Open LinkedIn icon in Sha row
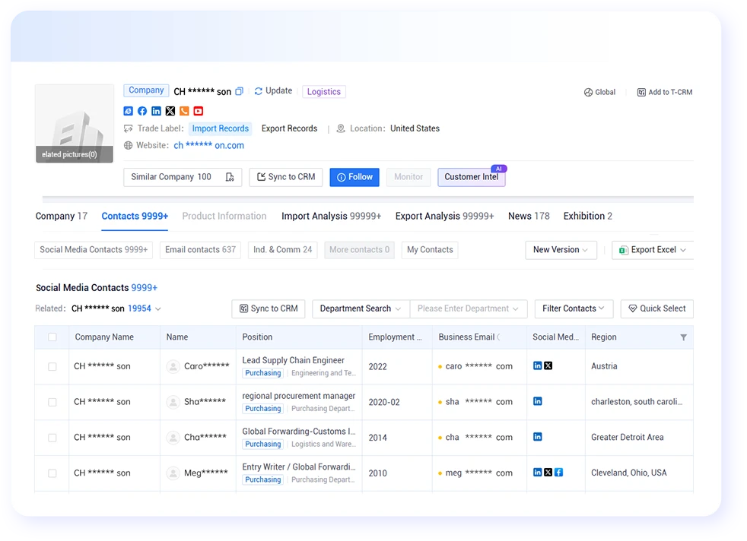The height and width of the screenshot is (541, 747). (x=537, y=401)
